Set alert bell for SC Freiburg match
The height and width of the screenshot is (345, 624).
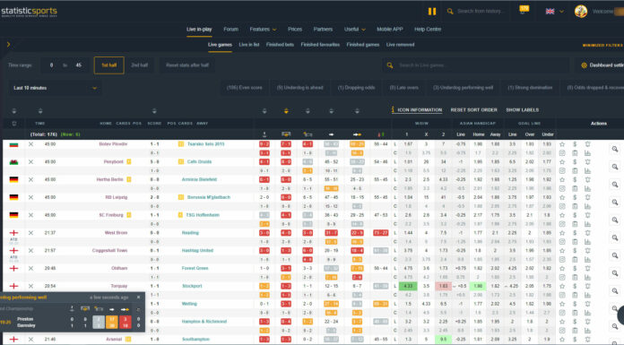587,215
